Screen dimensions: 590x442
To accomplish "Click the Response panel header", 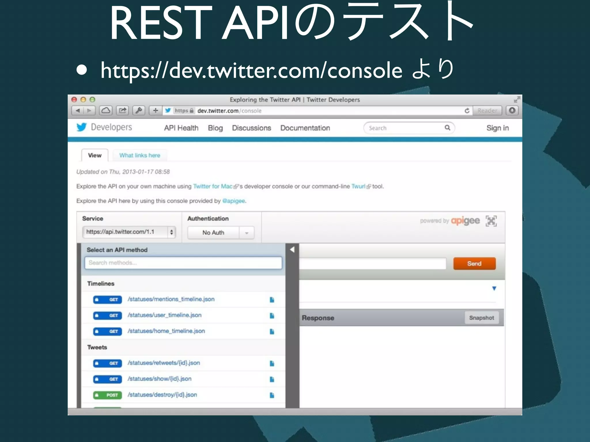I will (318, 318).
